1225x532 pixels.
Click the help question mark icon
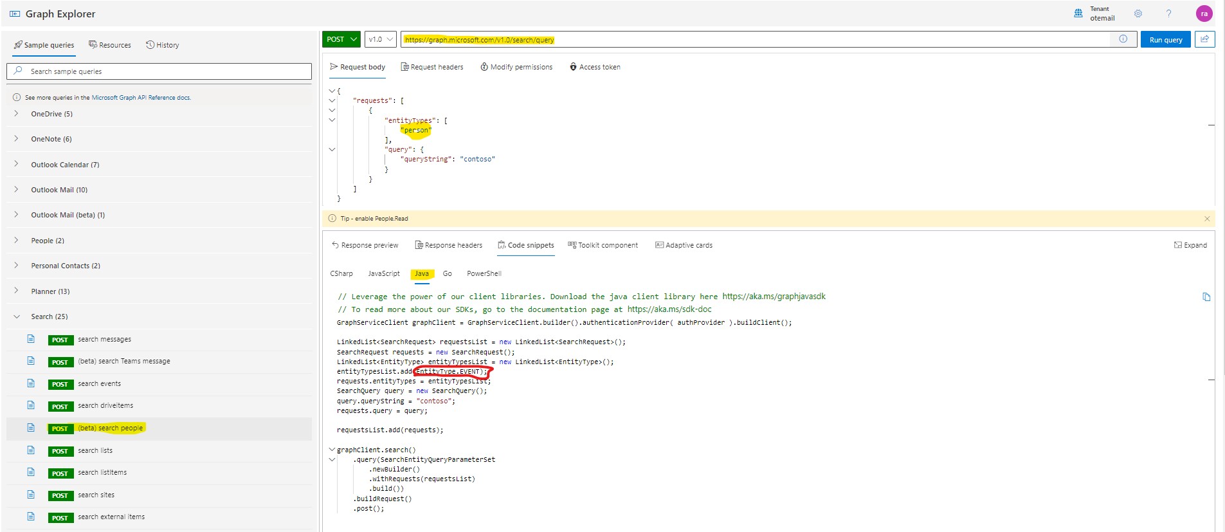(1168, 14)
